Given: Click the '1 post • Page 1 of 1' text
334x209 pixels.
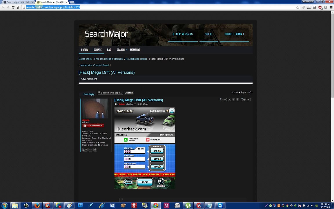Looking at the screenshot, I should (242, 93).
